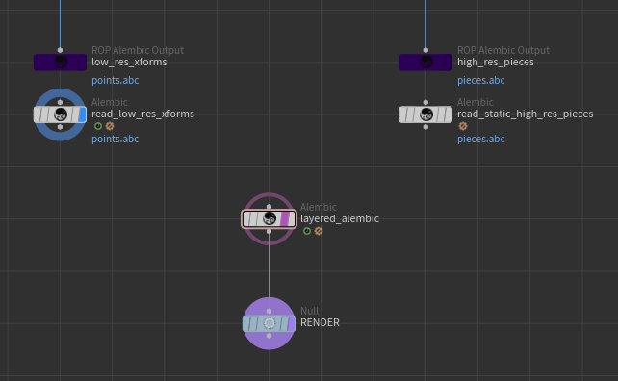Click the high_res_pieces node name
This screenshot has width=618, height=381.
click(496, 63)
